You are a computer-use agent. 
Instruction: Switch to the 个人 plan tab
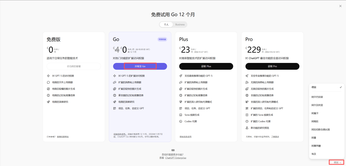(x=166, y=24)
